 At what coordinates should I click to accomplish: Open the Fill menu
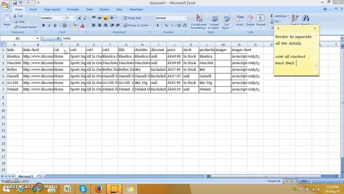275,22
